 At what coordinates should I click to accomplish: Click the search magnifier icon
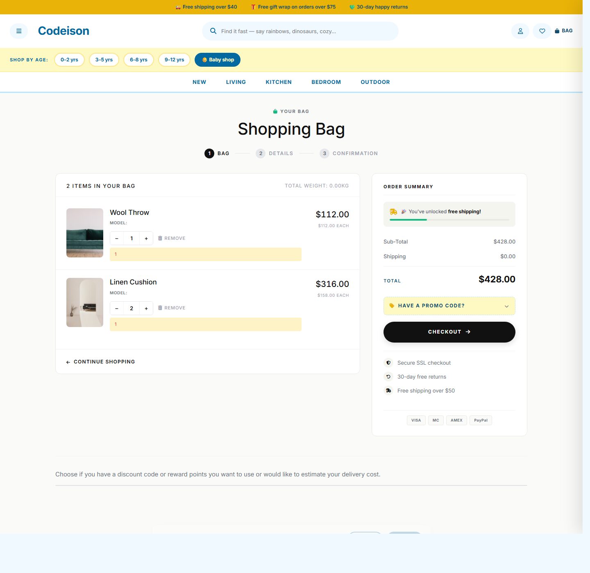click(213, 31)
